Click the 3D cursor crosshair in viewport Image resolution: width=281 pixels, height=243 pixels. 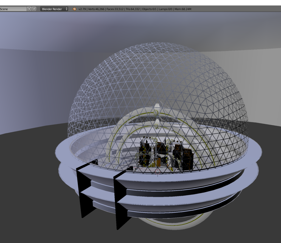pyautogui.click(x=158, y=172)
